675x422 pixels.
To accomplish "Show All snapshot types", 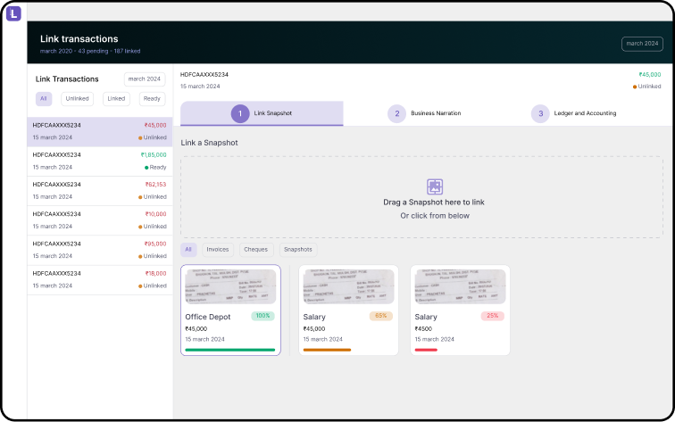I will (188, 250).
